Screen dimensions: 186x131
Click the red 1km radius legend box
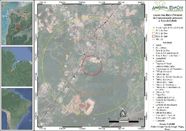coord(154,36)
